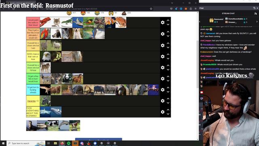Image resolution: width=259 pixels, height=146 pixels.
Task: Click the tier list page scrollbar
Action: pos(197,64)
